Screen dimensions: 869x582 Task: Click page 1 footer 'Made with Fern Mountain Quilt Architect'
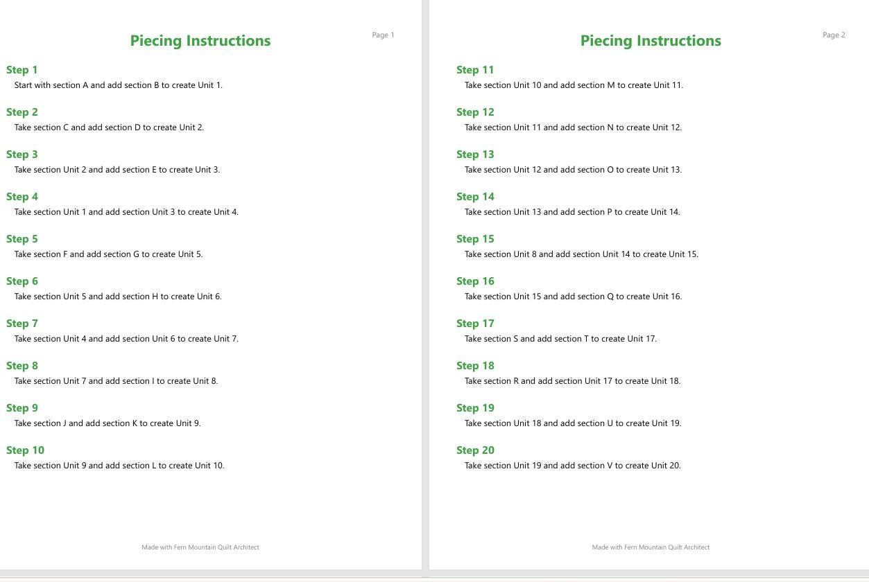tap(200, 547)
